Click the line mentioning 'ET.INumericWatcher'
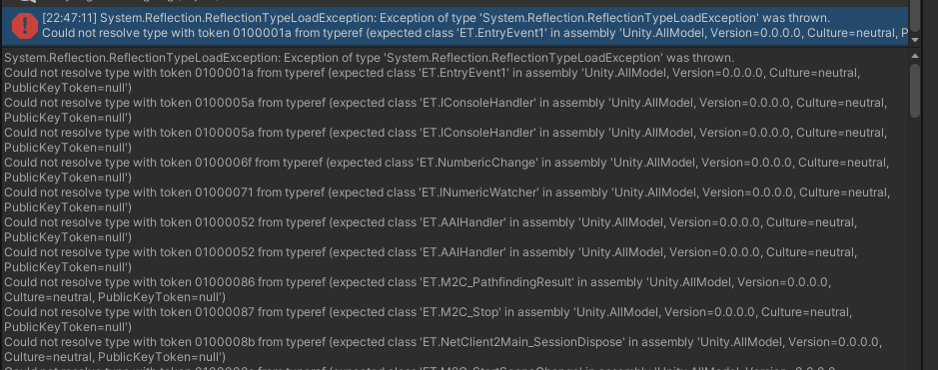The height and width of the screenshot is (370, 938). [x=447, y=199]
